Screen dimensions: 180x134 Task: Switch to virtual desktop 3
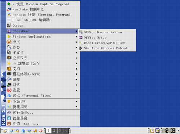pos(60,131)
